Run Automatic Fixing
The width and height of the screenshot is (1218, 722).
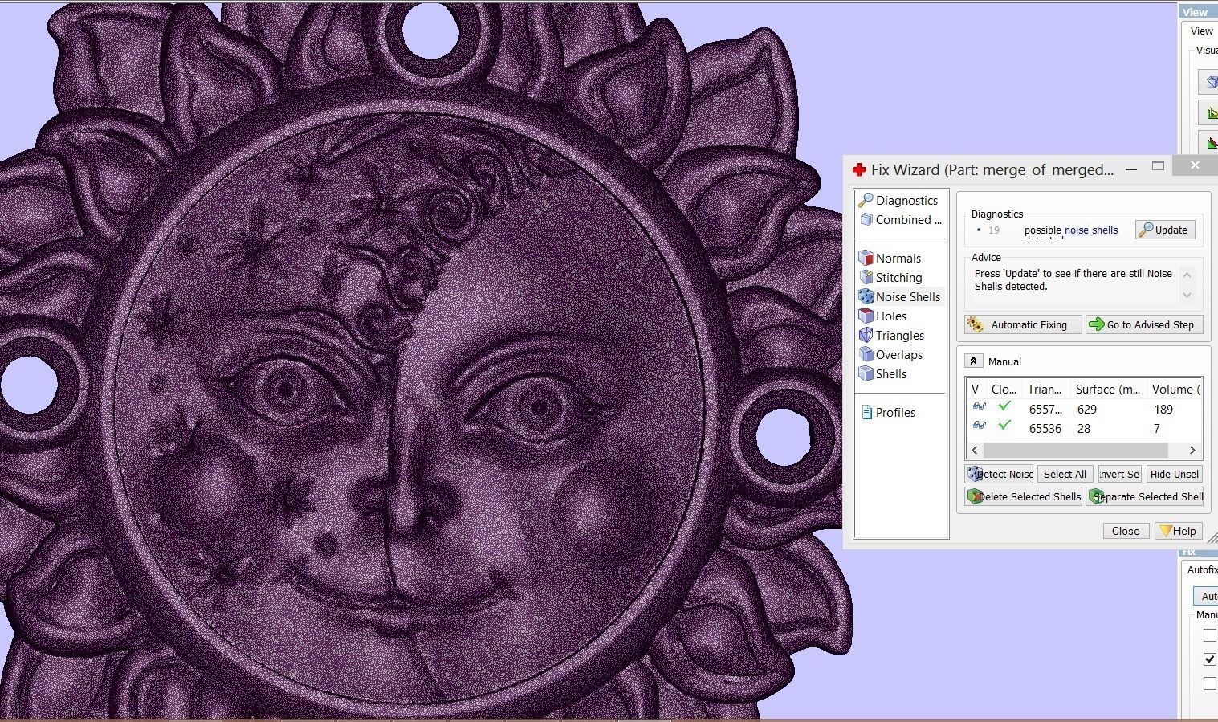point(1022,325)
